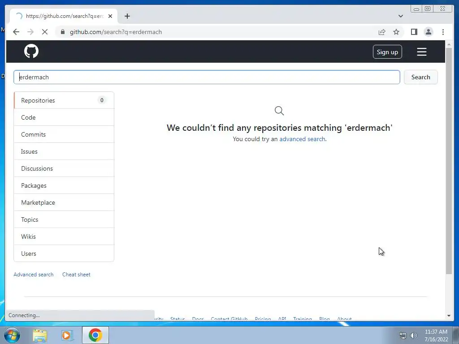The image size is (459, 344).
Task: Select the Commits filter
Action: pyautogui.click(x=64, y=134)
